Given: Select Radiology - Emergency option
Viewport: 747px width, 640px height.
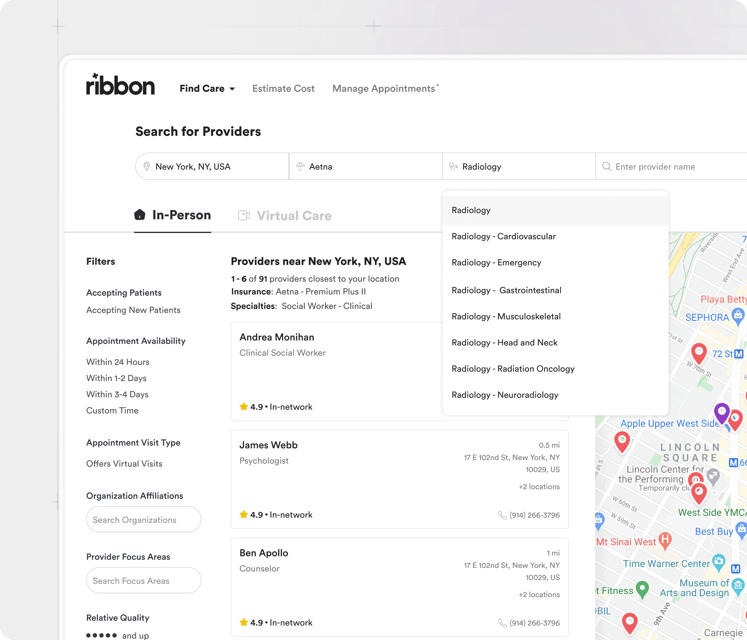Looking at the screenshot, I should (x=556, y=263).
